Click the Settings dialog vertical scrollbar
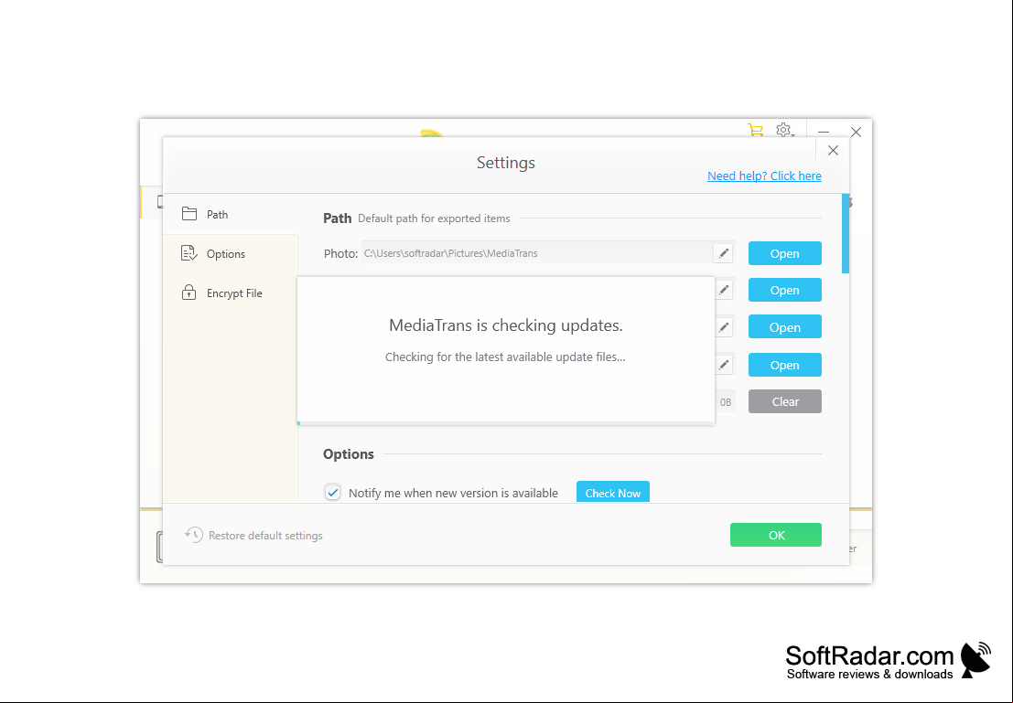 point(845,234)
